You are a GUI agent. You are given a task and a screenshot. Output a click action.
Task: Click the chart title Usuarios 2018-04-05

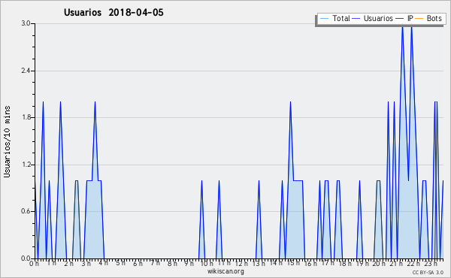pyautogui.click(x=114, y=12)
